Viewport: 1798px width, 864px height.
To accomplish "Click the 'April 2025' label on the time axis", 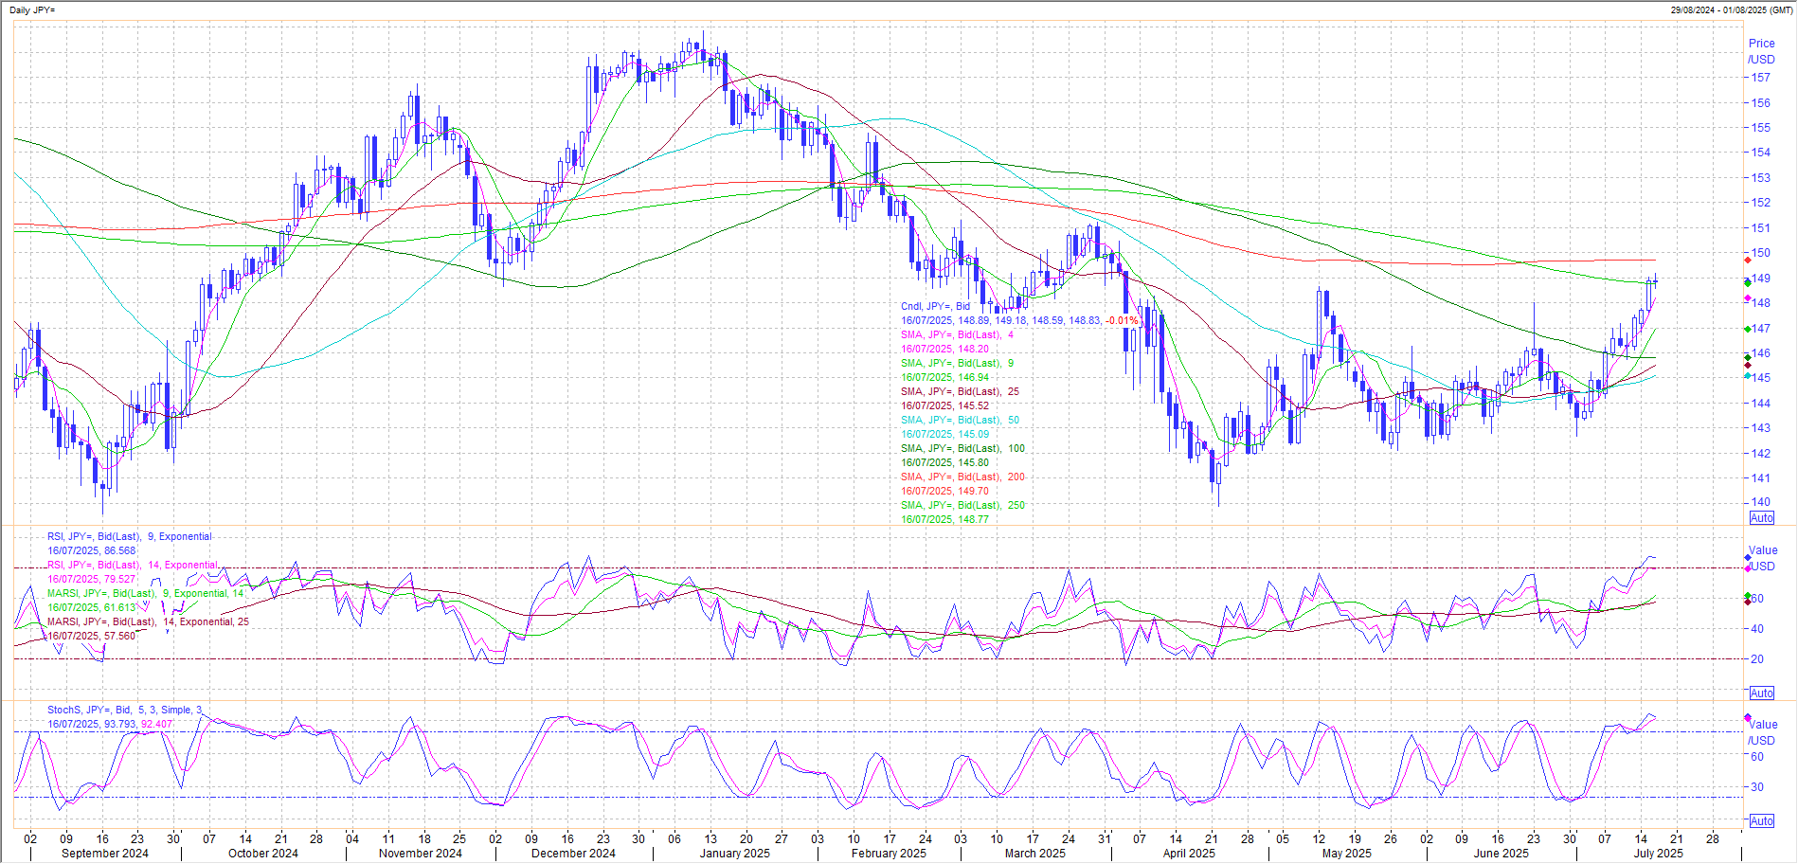I will 1189,854.
